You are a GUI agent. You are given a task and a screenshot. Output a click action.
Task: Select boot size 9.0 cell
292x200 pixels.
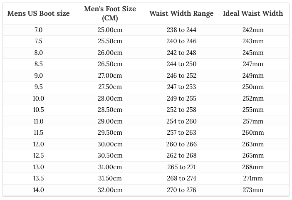point(39,76)
